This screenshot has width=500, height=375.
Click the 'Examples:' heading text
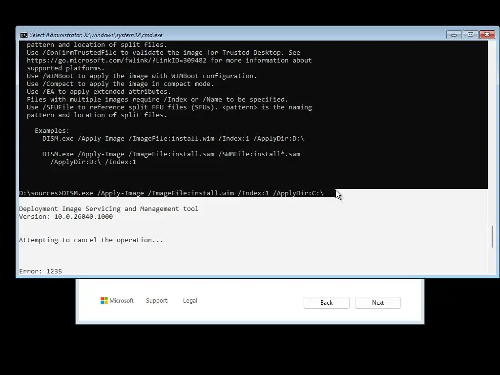(x=52, y=131)
